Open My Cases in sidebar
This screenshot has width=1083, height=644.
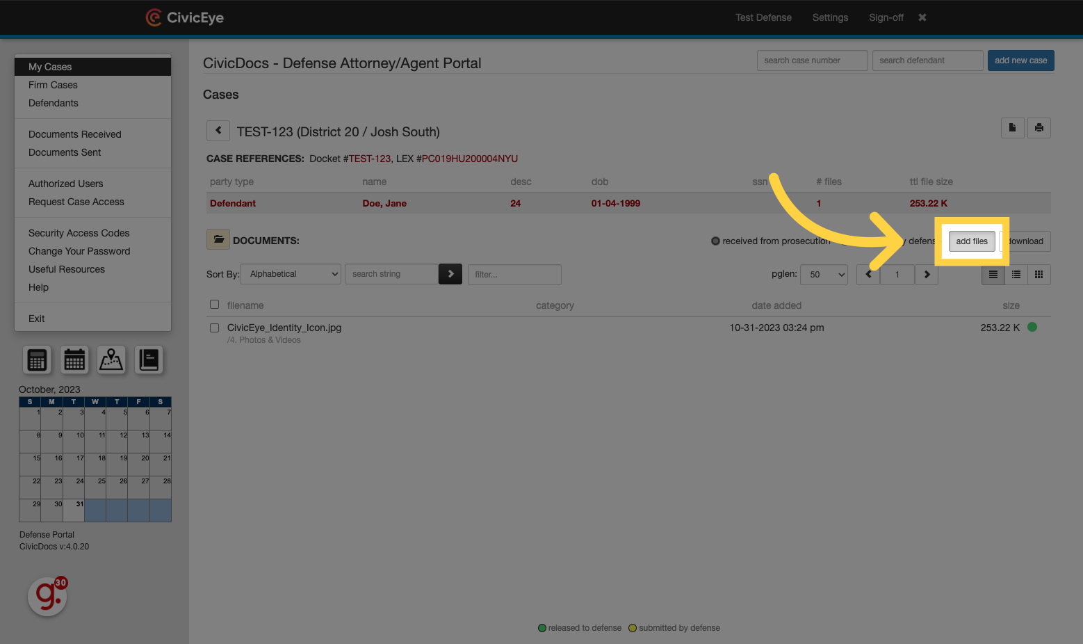[x=92, y=67]
